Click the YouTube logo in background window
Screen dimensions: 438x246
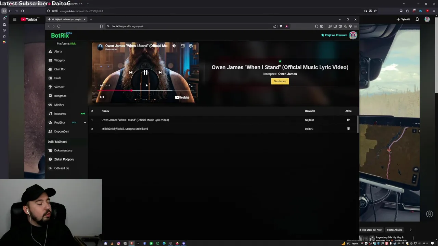click(x=29, y=19)
